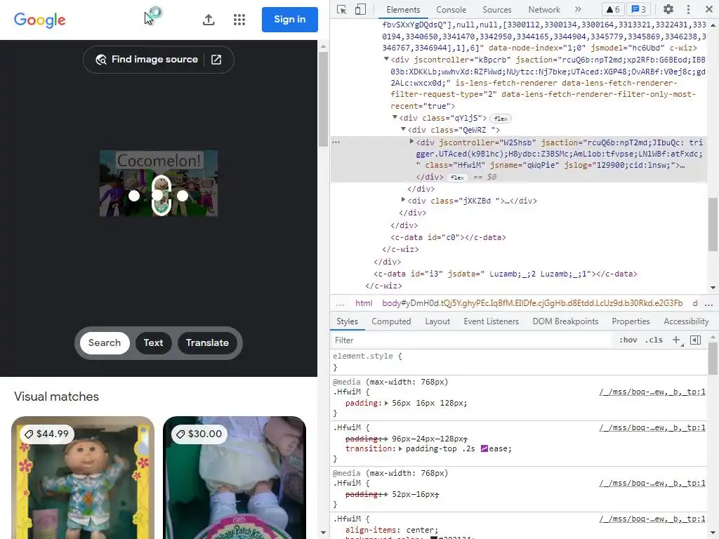Screen dimensions: 719x539
Task: Click the styles Filter input
Action: [471, 340]
